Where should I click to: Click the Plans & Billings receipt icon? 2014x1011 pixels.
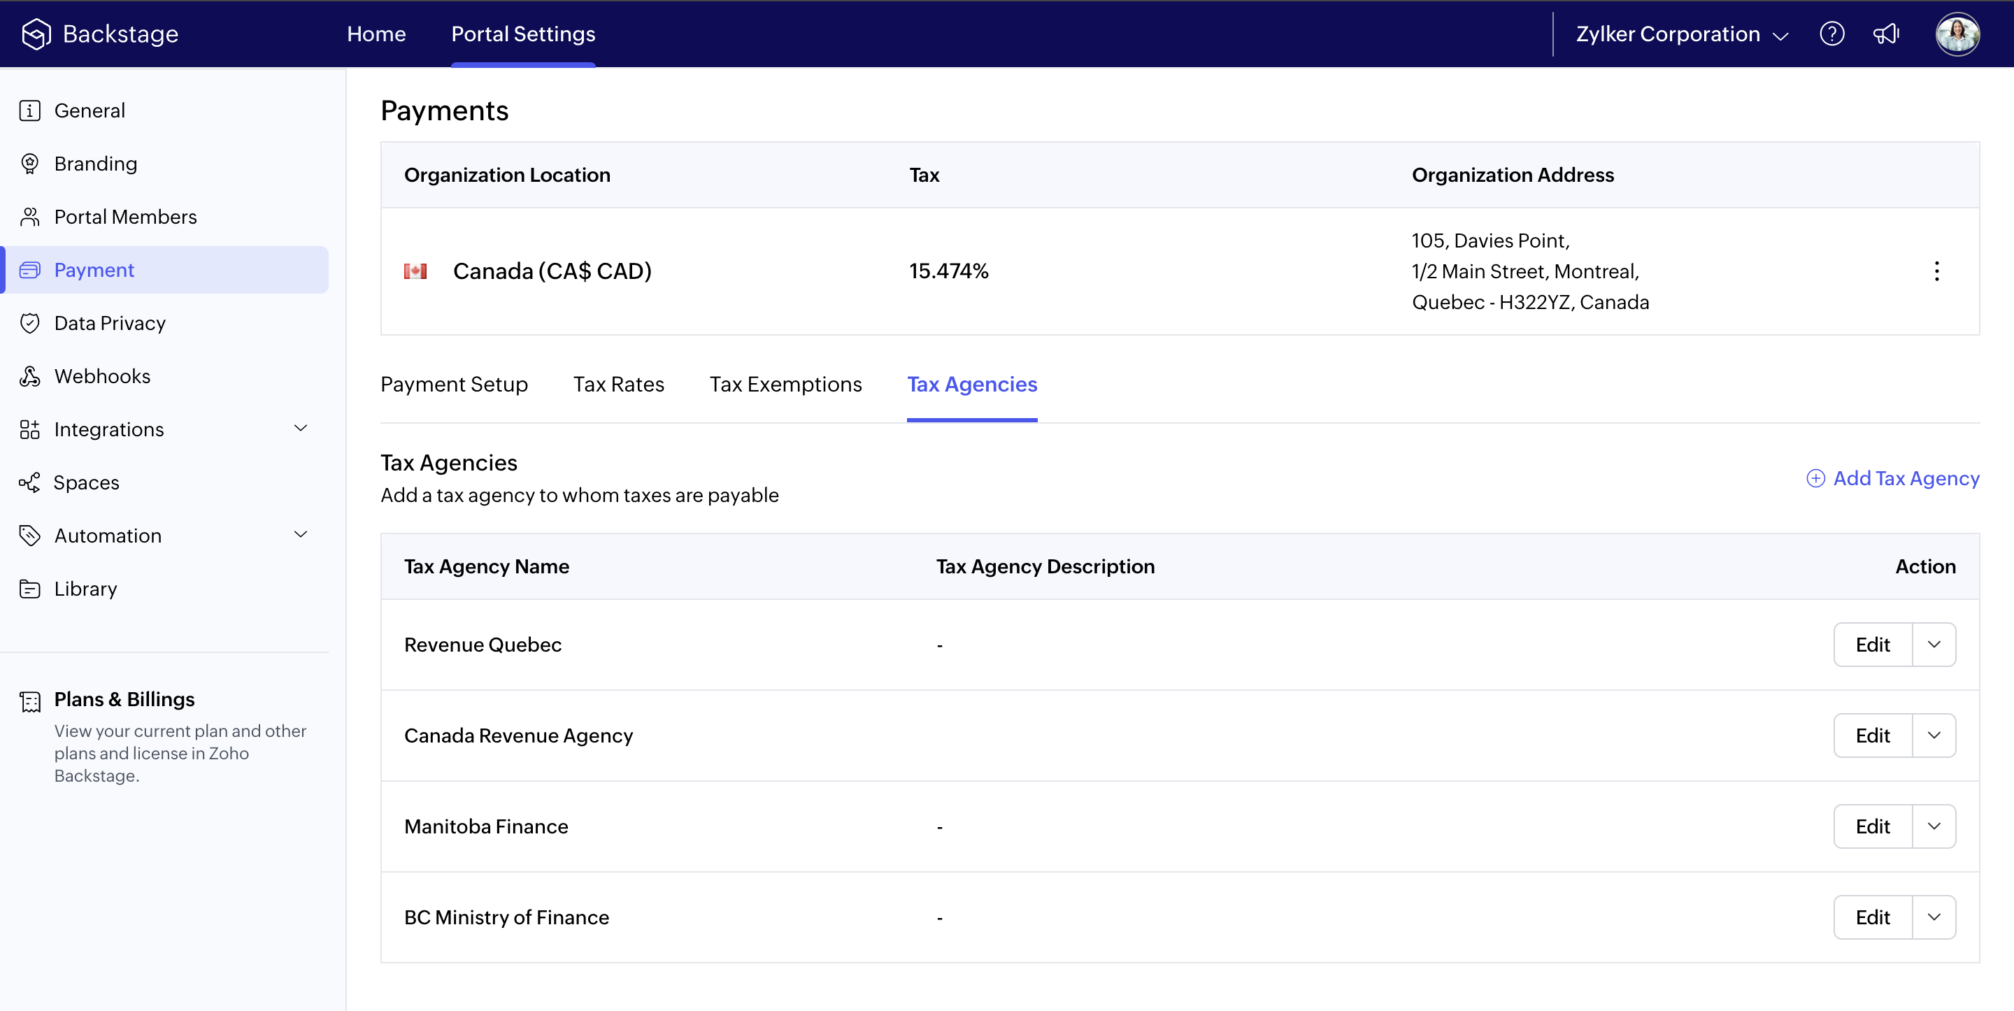(29, 701)
